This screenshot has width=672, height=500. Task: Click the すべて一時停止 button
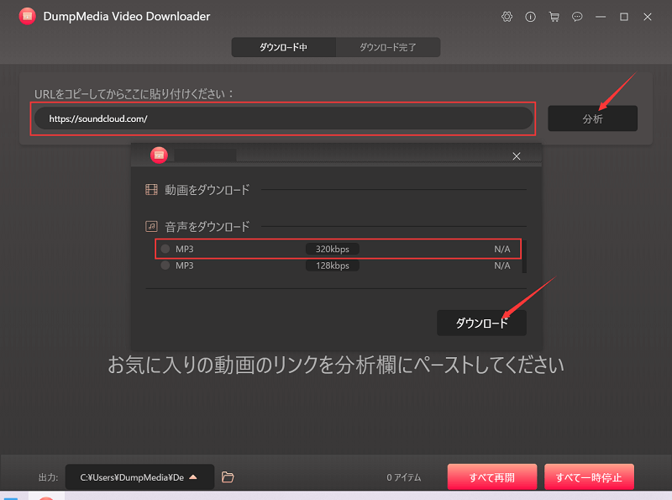click(589, 476)
